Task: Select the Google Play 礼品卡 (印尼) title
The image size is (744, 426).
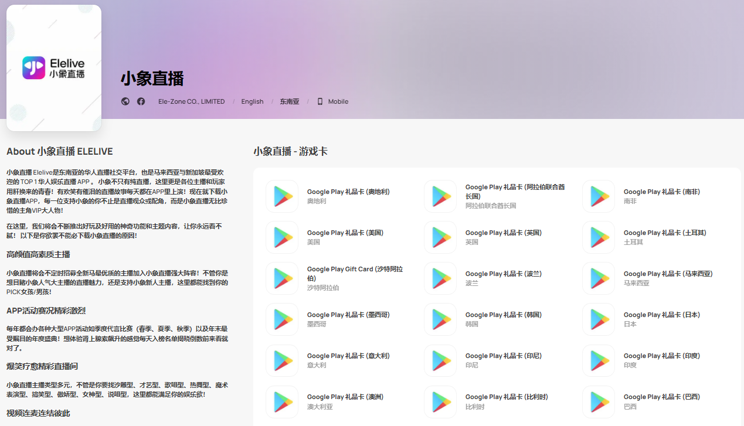Action: point(503,356)
